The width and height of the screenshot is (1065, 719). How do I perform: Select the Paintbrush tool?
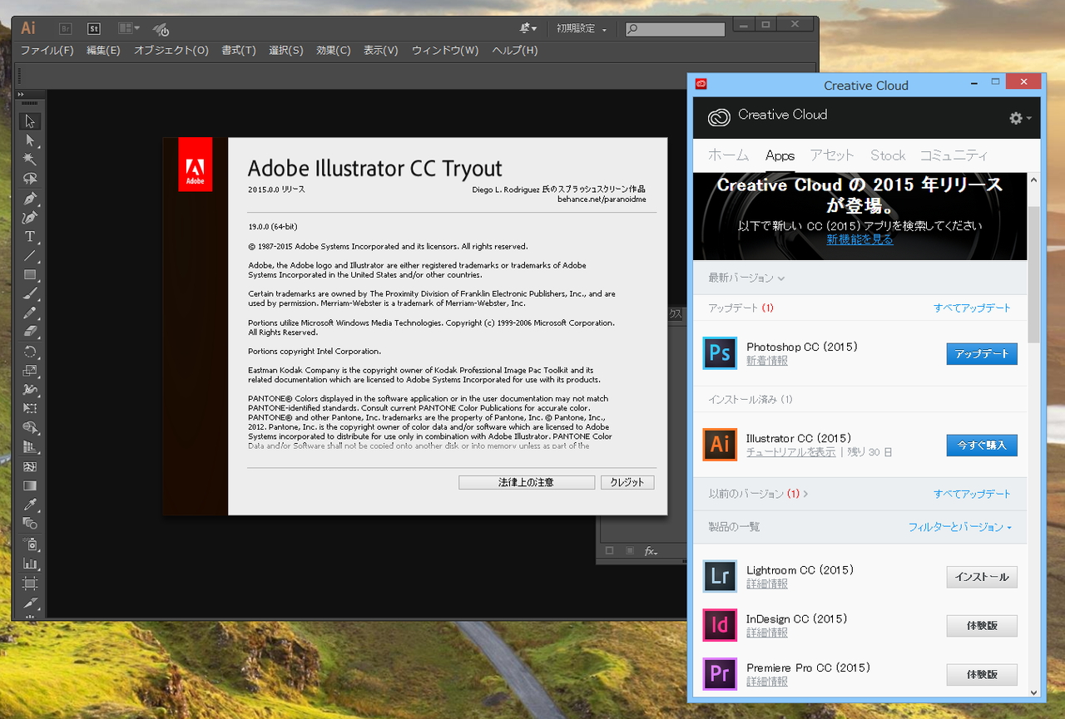30,294
